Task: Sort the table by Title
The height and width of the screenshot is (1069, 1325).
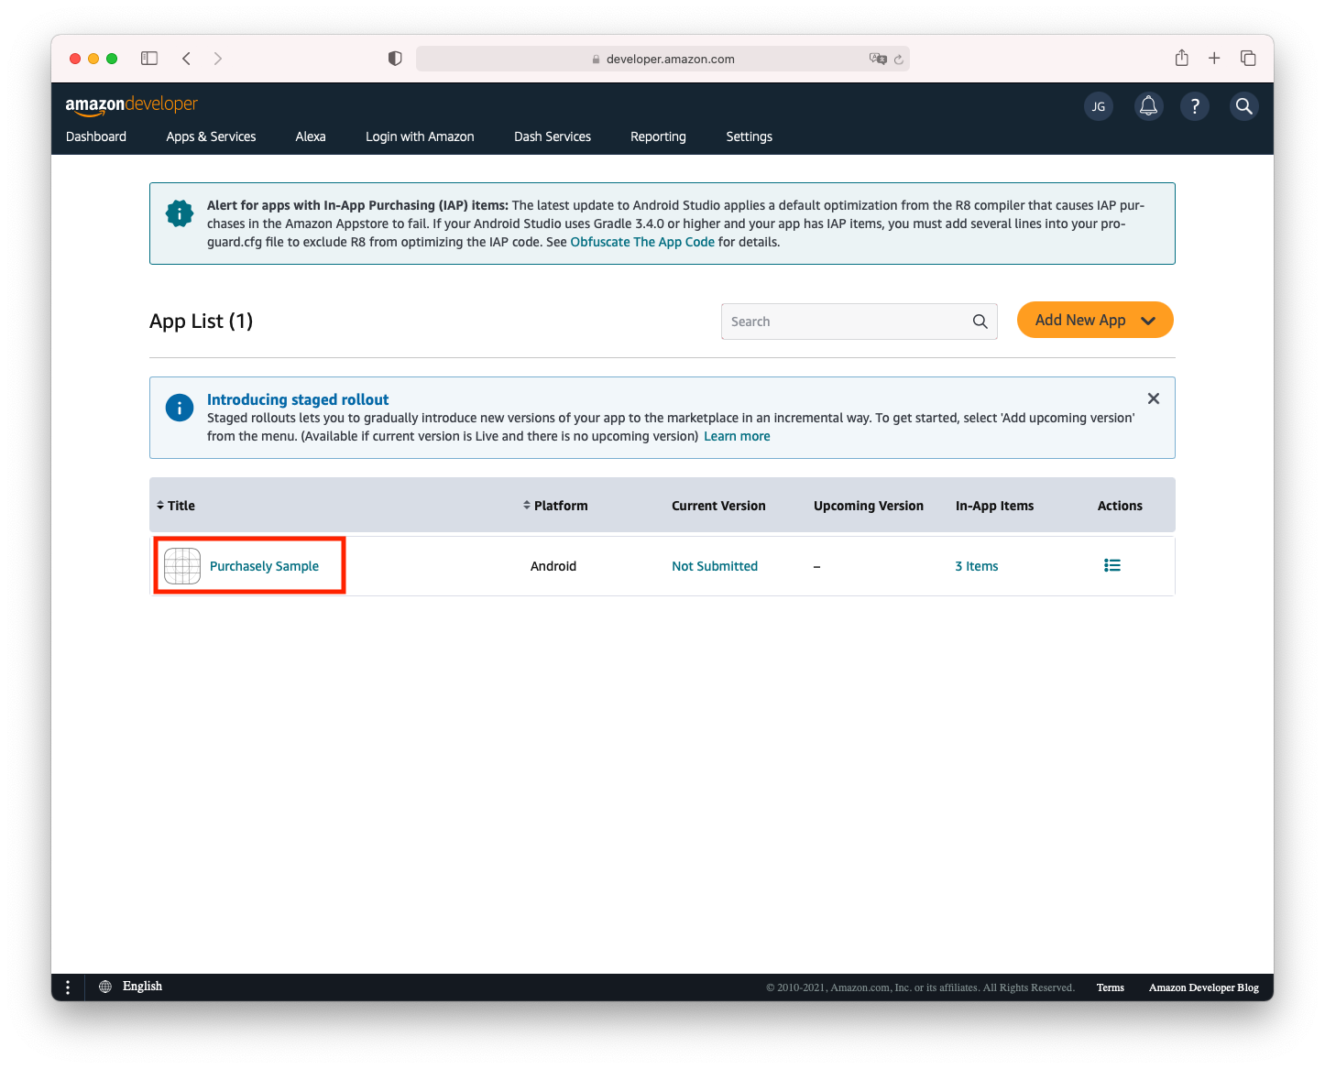Action: point(176,506)
